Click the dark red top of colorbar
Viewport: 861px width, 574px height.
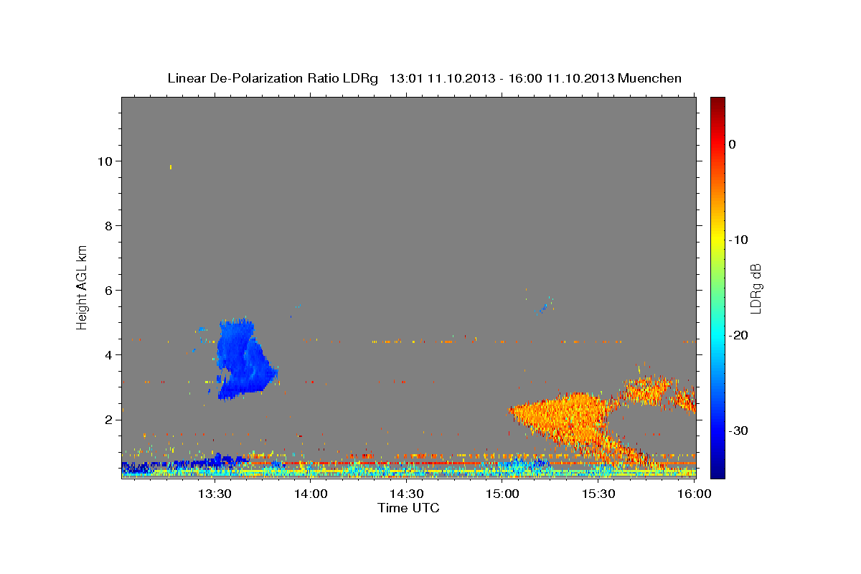717,103
